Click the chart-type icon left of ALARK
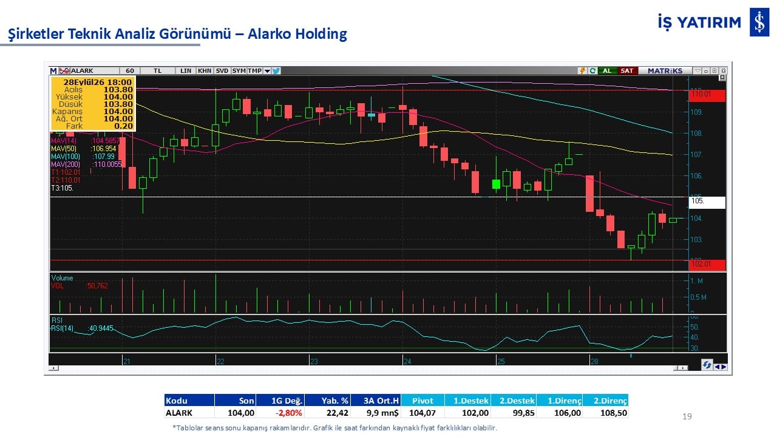Image resolution: width=777 pixels, height=437 pixels. [x=64, y=70]
